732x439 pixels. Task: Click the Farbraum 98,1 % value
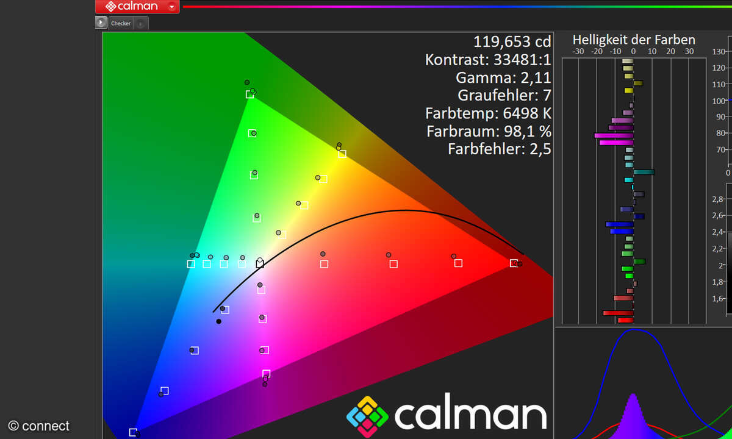(x=489, y=131)
